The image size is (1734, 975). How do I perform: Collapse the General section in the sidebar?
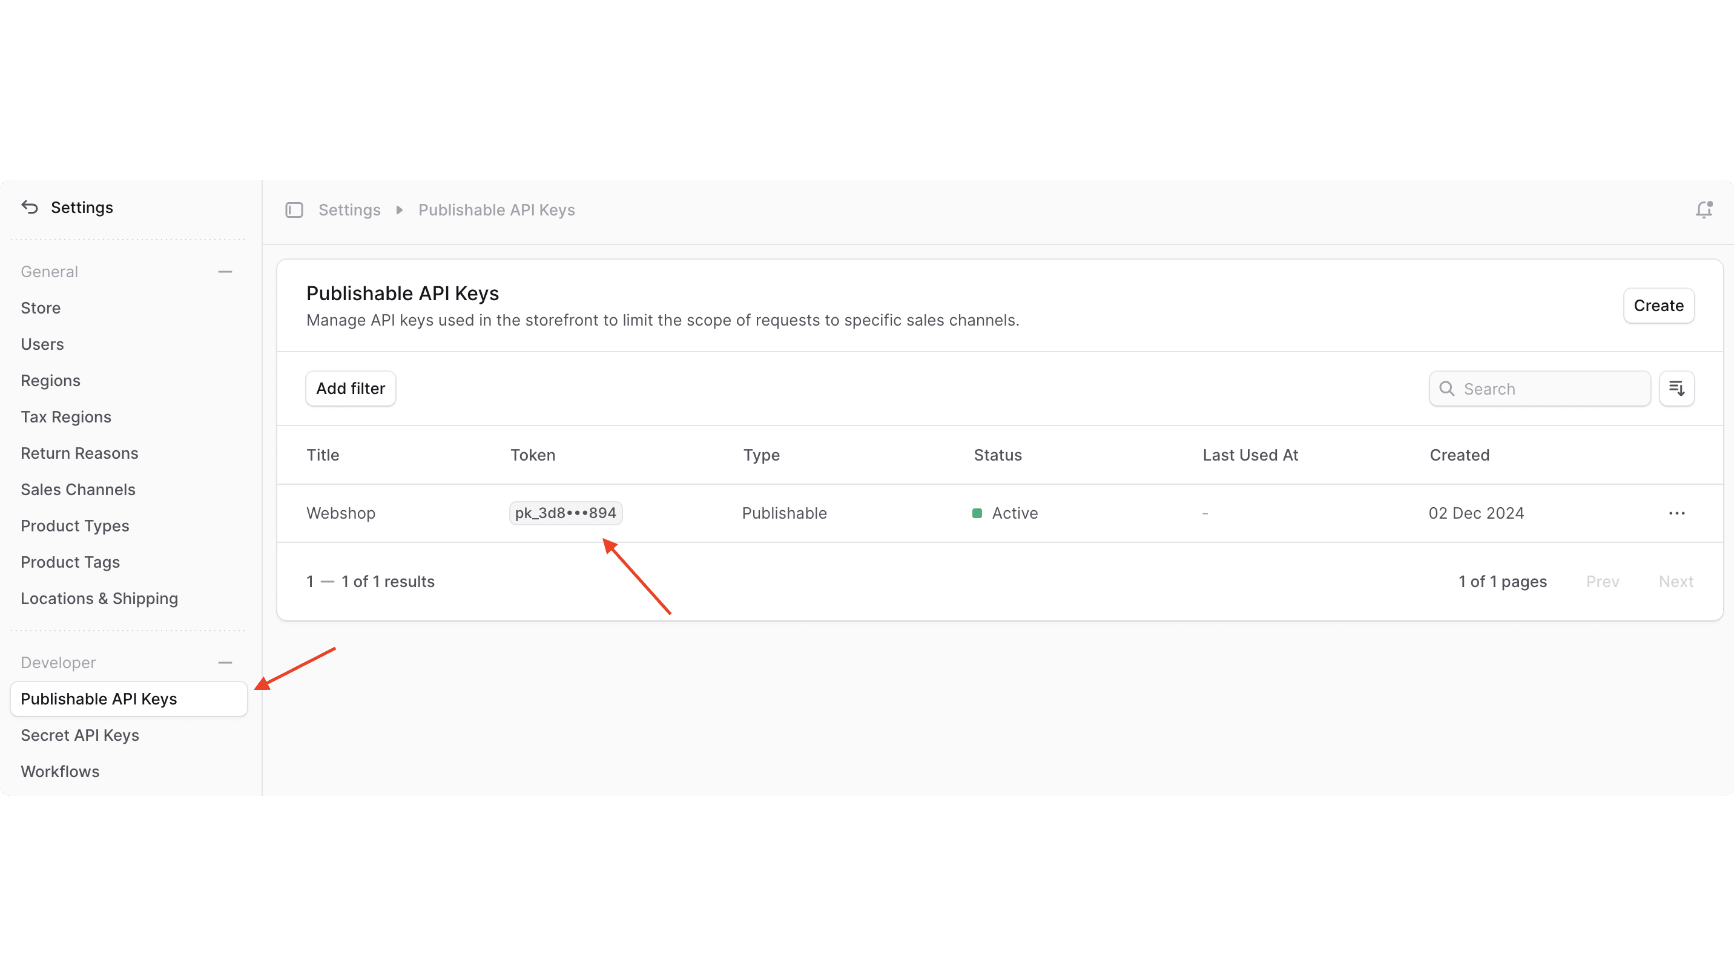pyautogui.click(x=225, y=271)
